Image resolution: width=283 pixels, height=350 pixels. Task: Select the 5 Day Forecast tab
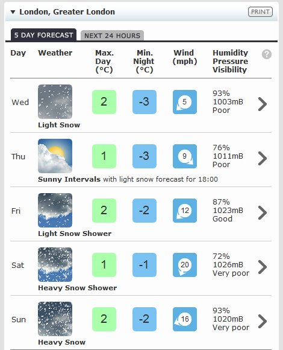click(43, 35)
